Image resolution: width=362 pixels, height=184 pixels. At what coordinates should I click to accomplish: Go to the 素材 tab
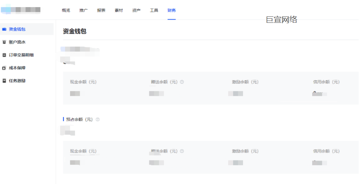point(119,10)
